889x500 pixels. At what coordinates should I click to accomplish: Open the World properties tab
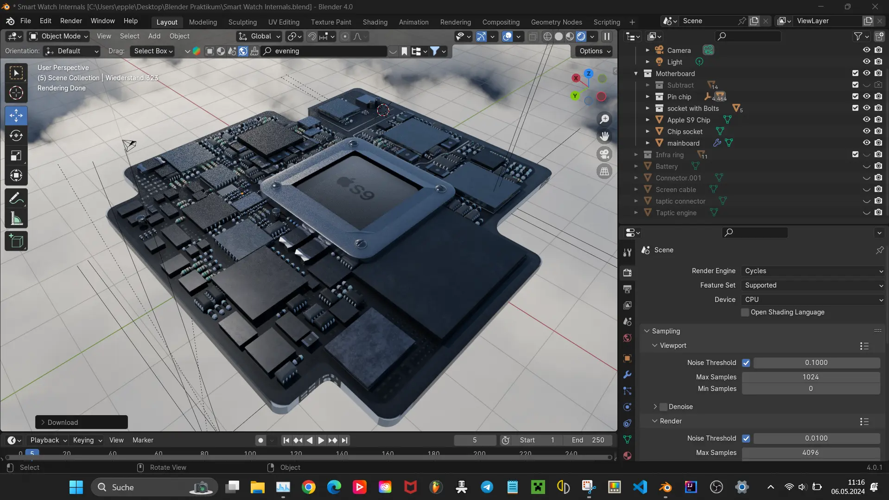tap(628, 338)
